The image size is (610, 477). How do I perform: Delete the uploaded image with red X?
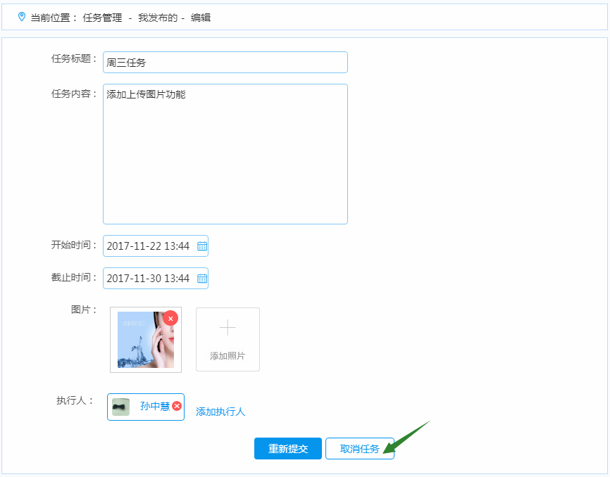click(x=170, y=318)
